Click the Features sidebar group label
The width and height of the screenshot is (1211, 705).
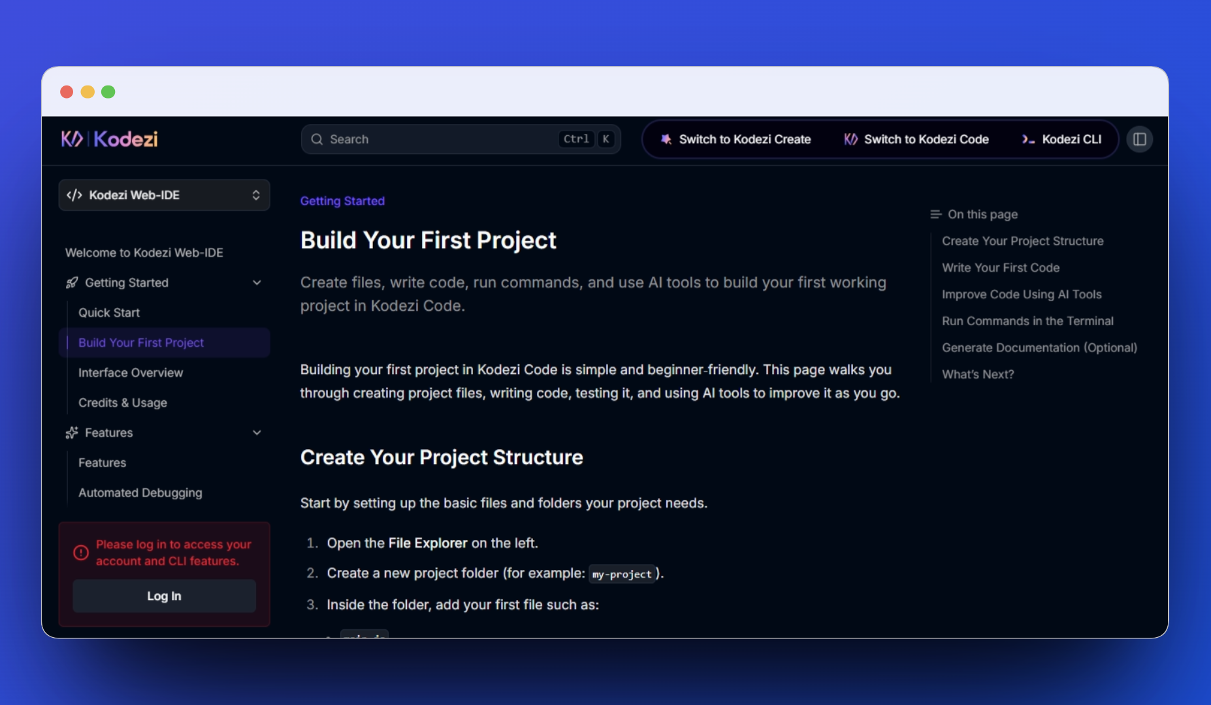click(109, 433)
